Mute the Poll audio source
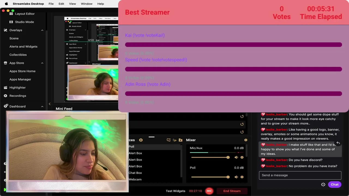 pyautogui.click(x=236, y=177)
